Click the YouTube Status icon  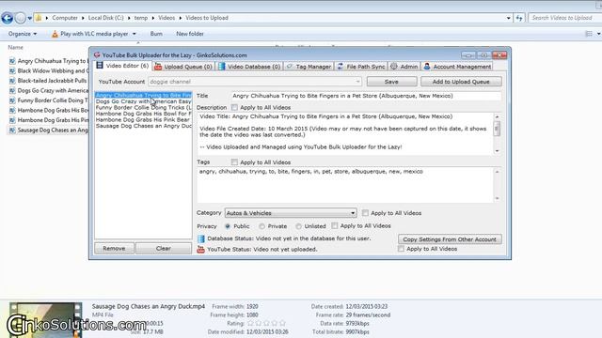pos(200,250)
